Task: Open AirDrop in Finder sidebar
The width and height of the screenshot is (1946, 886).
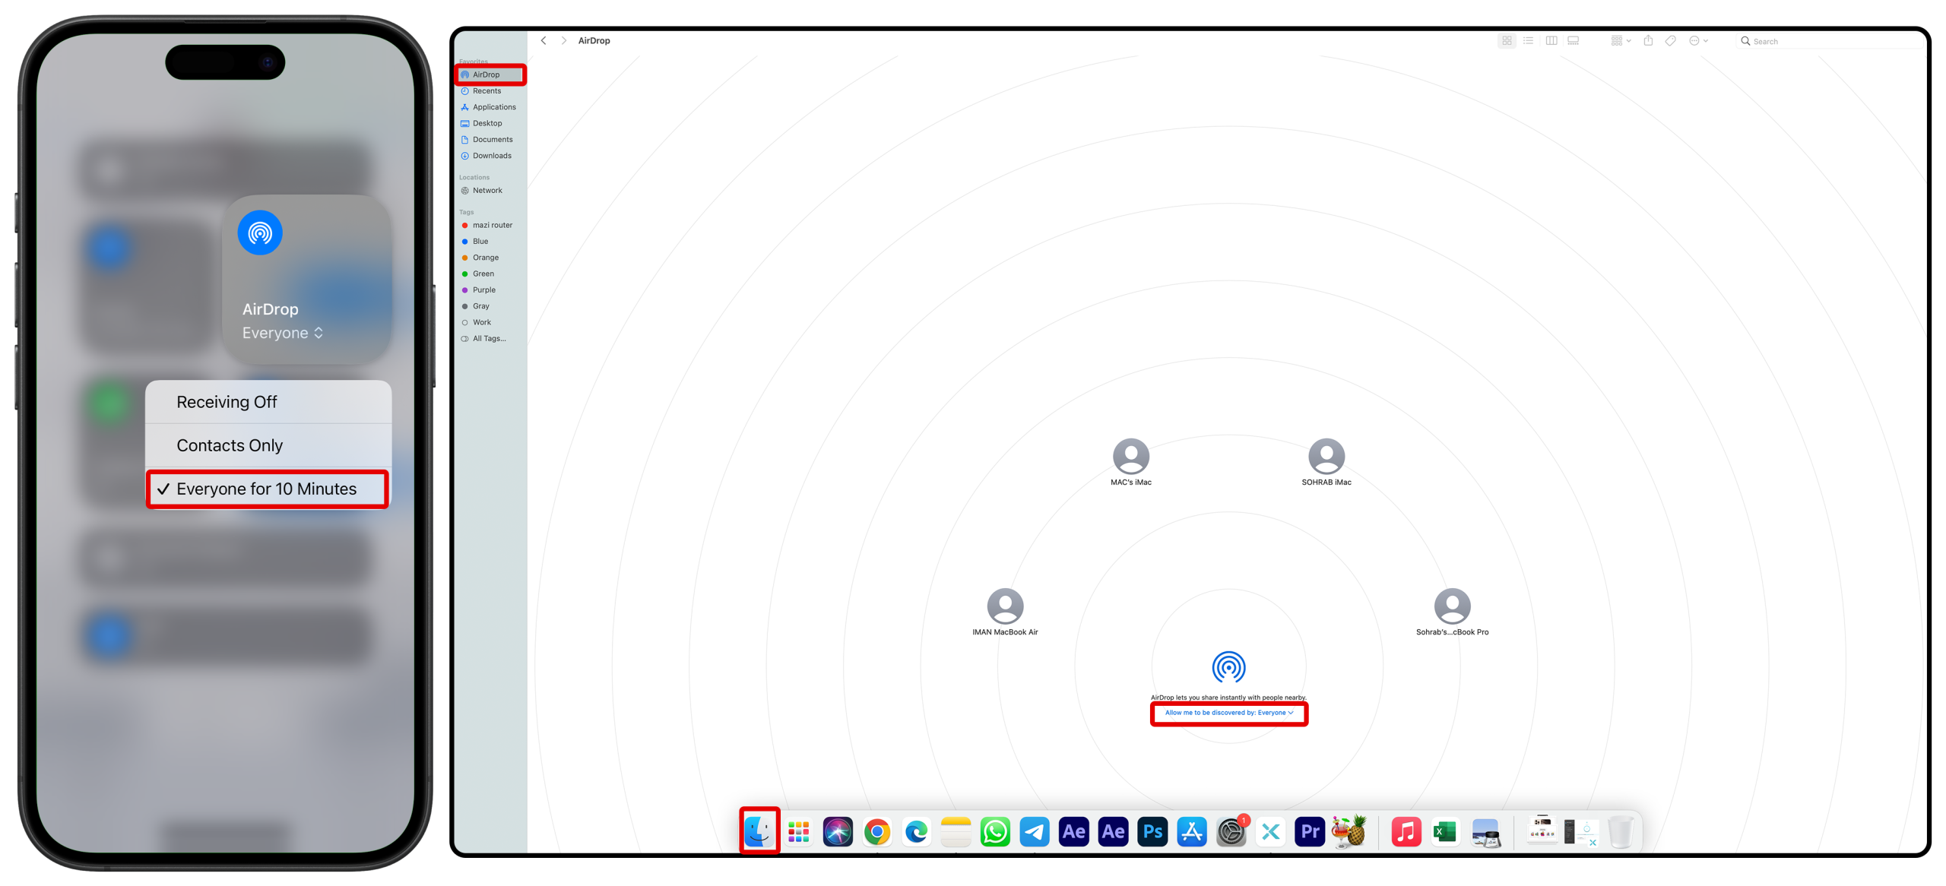Action: [486, 74]
